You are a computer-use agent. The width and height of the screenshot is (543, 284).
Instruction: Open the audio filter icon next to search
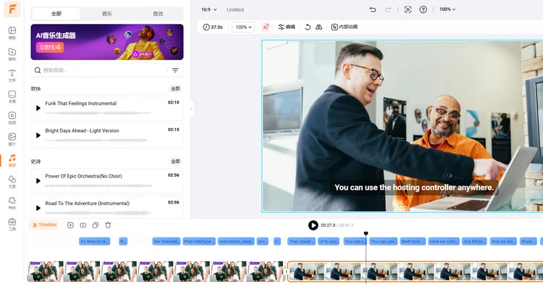tap(175, 70)
